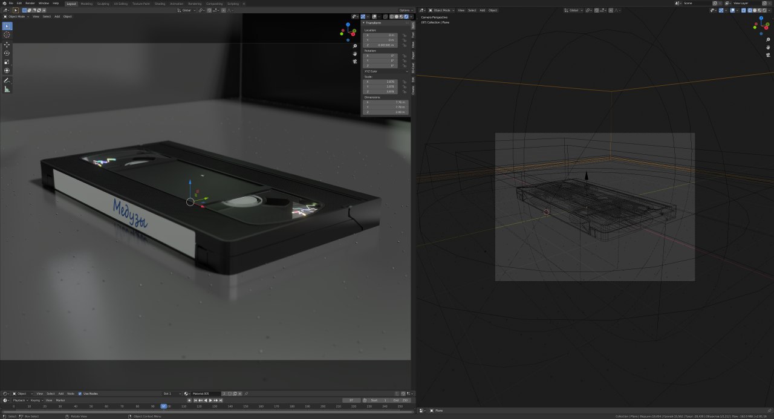The height and width of the screenshot is (419, 774).
Task: Open Playback dropdown in timeline
Action: click(x=21, y=400)
